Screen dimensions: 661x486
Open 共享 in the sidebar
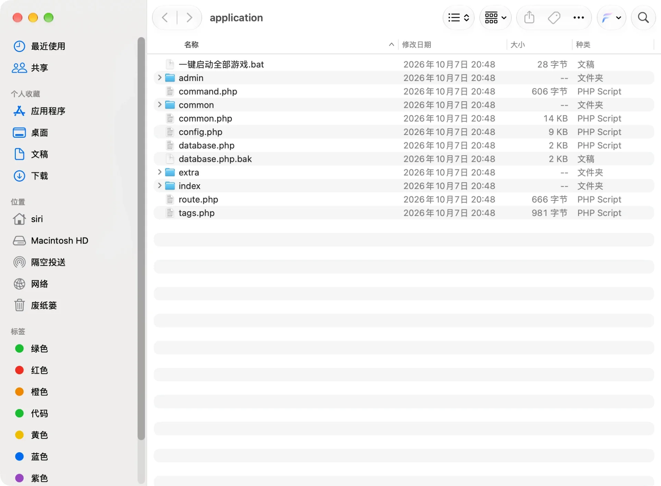coord(30,68)
